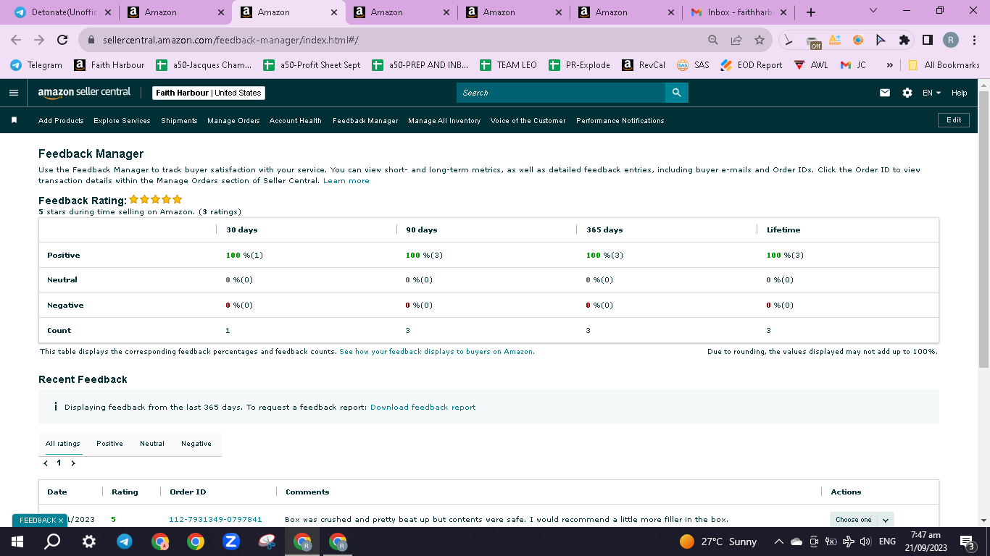
Task: Click the share page icon in the address bar
Action: (736, 40)
